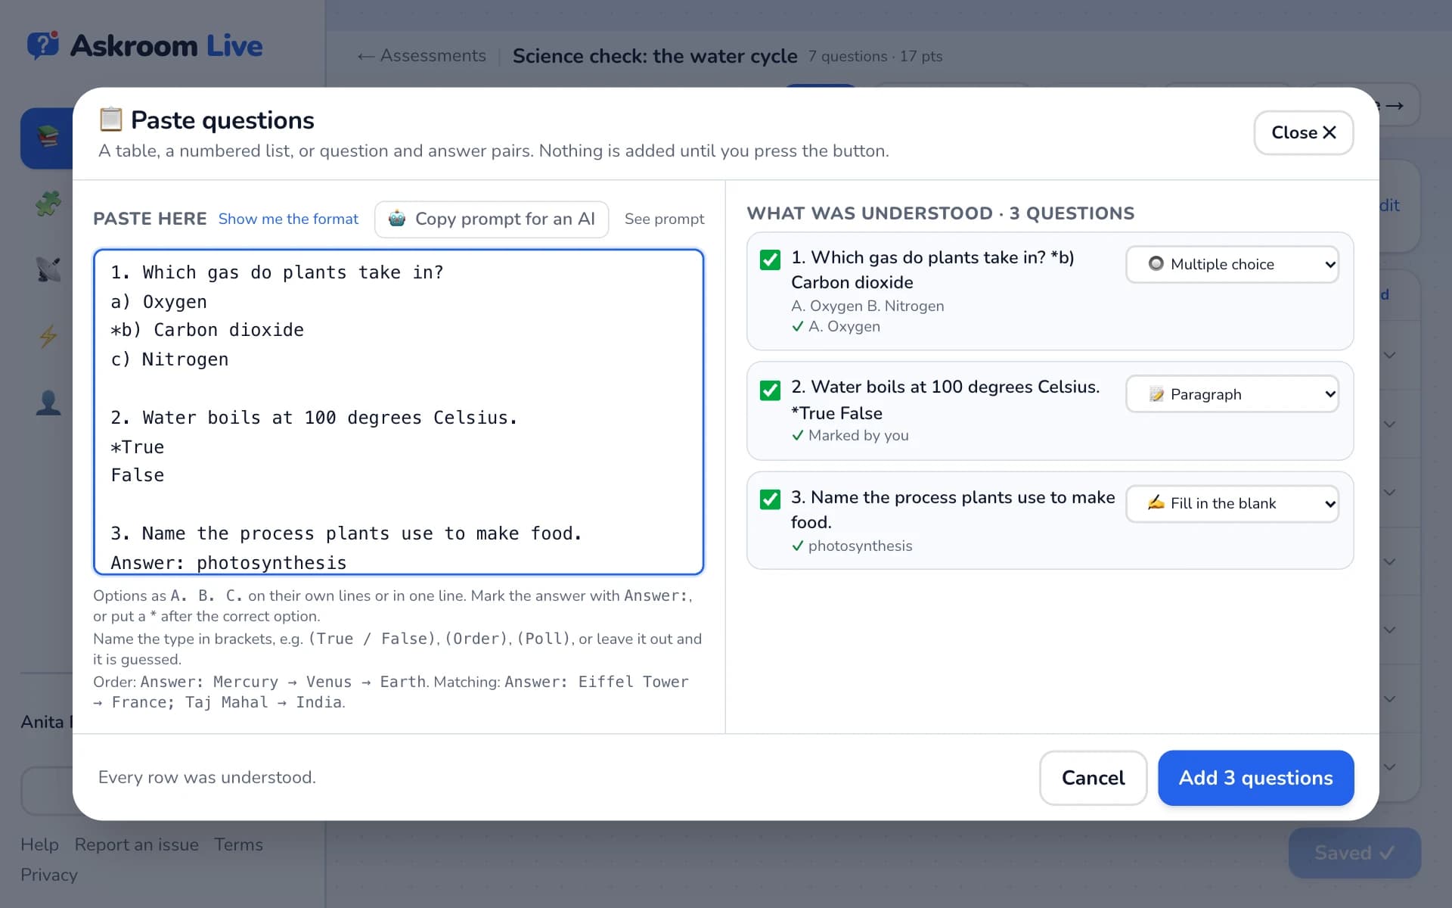Open the Fill in the blank dropdown
The width and height of the screenshot is (1452, 908).
click(1232, 503)
